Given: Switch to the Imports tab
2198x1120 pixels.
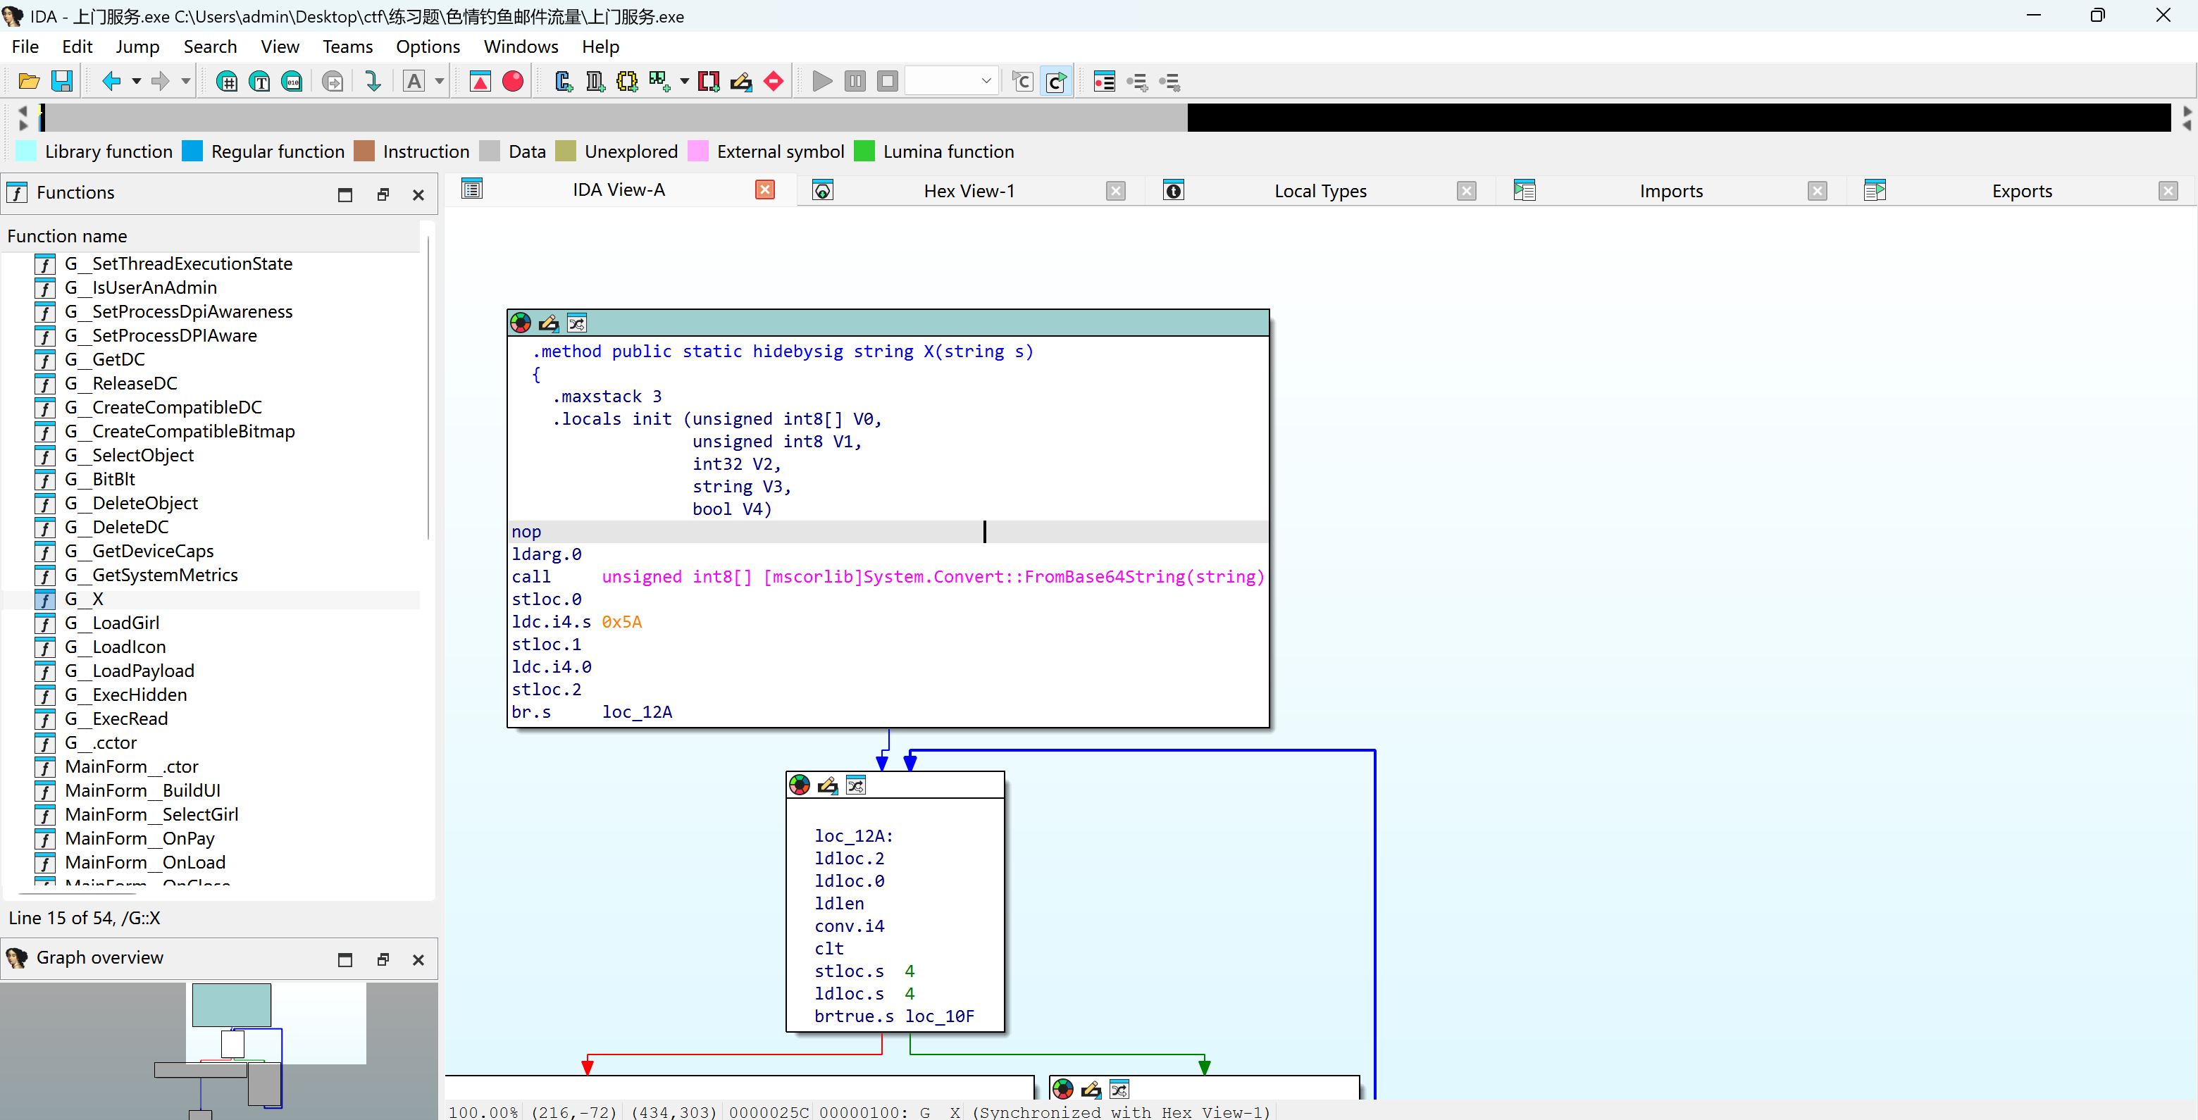Looking at the screenshot, I should pyautogui.click(x=1670, y=191).
